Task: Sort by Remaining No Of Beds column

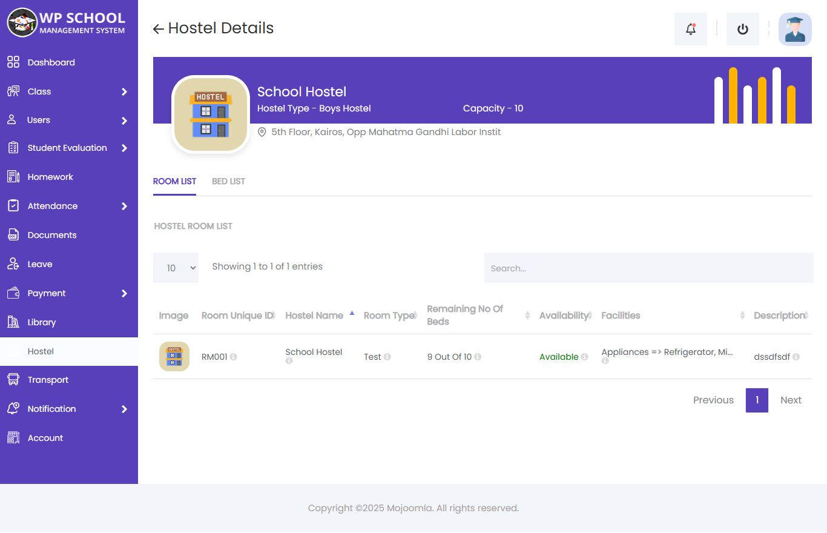Action: (x=477, y=315)
